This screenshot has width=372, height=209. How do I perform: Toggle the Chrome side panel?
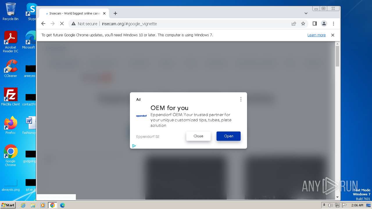(314, 24)
